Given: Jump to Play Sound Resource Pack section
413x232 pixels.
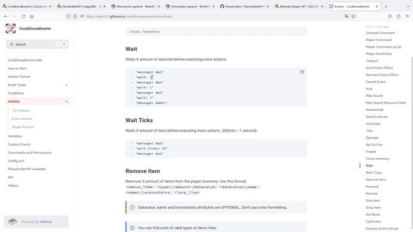Looking at the screenshot, I should (x=386, y=102).
